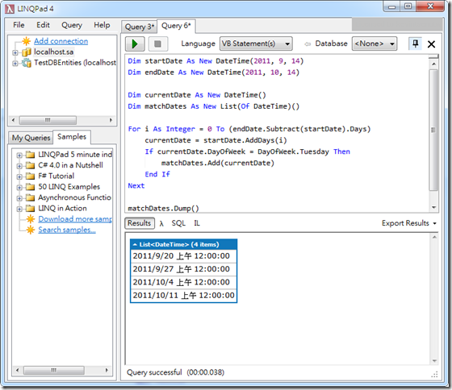Switch to the Query 3* tab

tap(139, 27)
